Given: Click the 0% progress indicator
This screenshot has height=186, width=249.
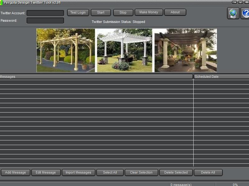Looking at the screenshot, I should pyautogui.click(x=235, y=184).
